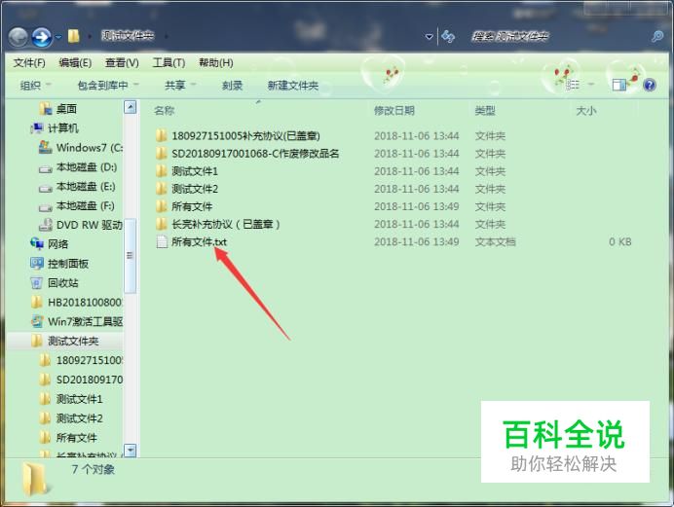Screen dimensions: 674x507
Task: Open the 编辑(E) menu
Action: tap(75, 63)
